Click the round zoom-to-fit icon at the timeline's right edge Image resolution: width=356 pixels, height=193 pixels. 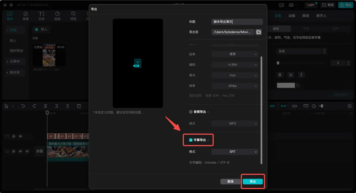349,106
